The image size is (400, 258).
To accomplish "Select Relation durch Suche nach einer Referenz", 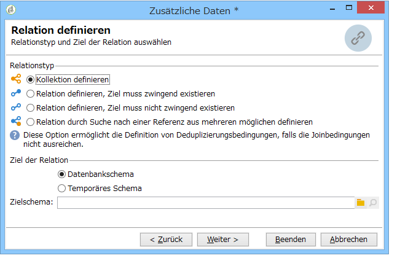I will click(x=30, y=122).
